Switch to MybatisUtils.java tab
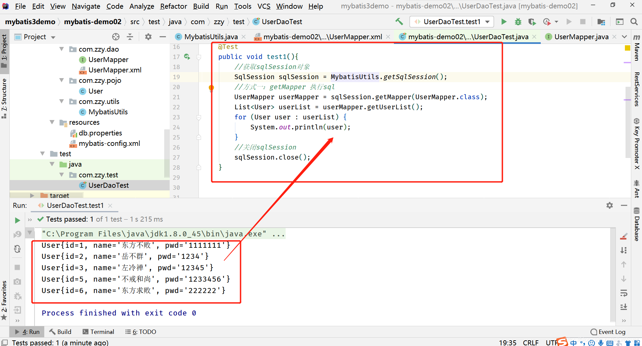642x346 pixels. click(211, 37)
